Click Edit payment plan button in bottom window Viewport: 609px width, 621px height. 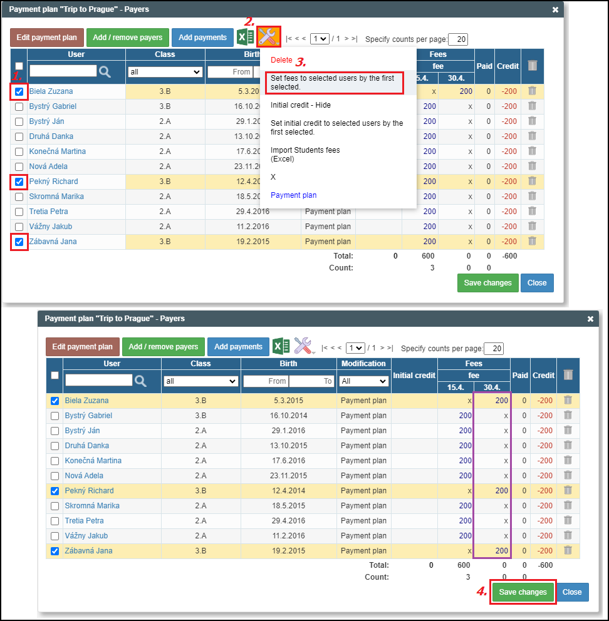pos(83,347)
